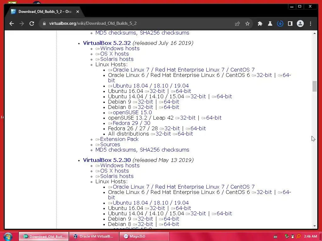This screenshot has width=322, height=241.
Task: Close the Download_Old_Builds_5_2 tab
Action: click(78, 12)
